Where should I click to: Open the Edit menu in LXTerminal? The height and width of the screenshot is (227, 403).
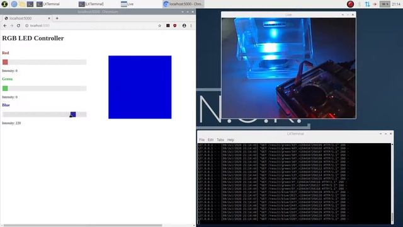coord(210,140)
